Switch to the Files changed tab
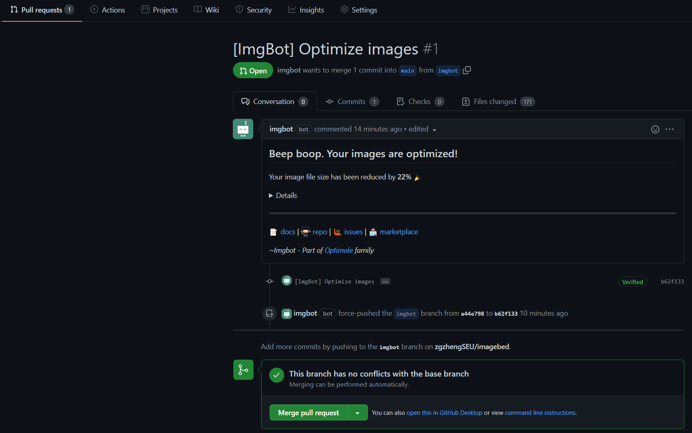This screenshot has width=692, height=433. (x=498, y=102)
